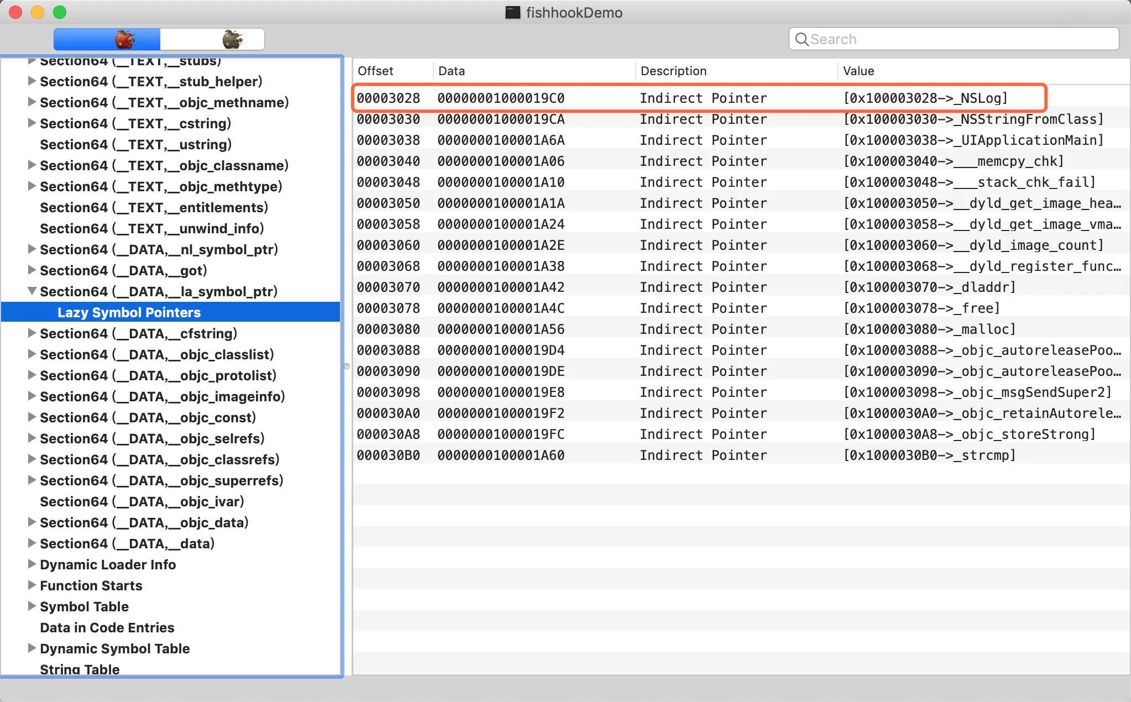Click the Value column header
This screenshot has width=1131, height=702.
click(858, 71)
